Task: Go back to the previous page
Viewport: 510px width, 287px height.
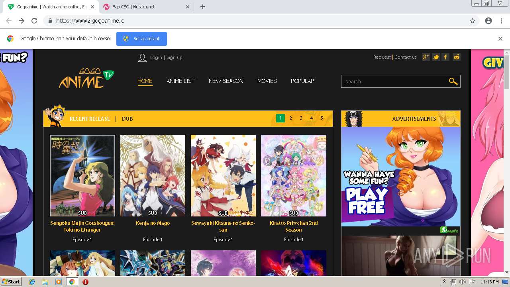Action: 9,21
